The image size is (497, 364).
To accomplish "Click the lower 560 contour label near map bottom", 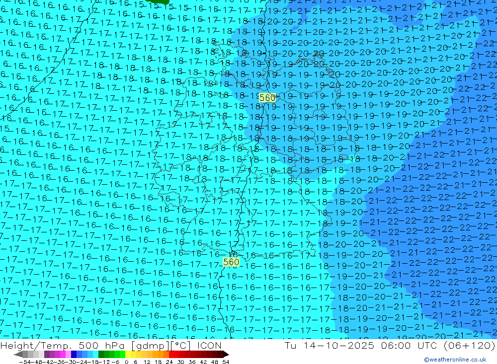I will [231, 262].
